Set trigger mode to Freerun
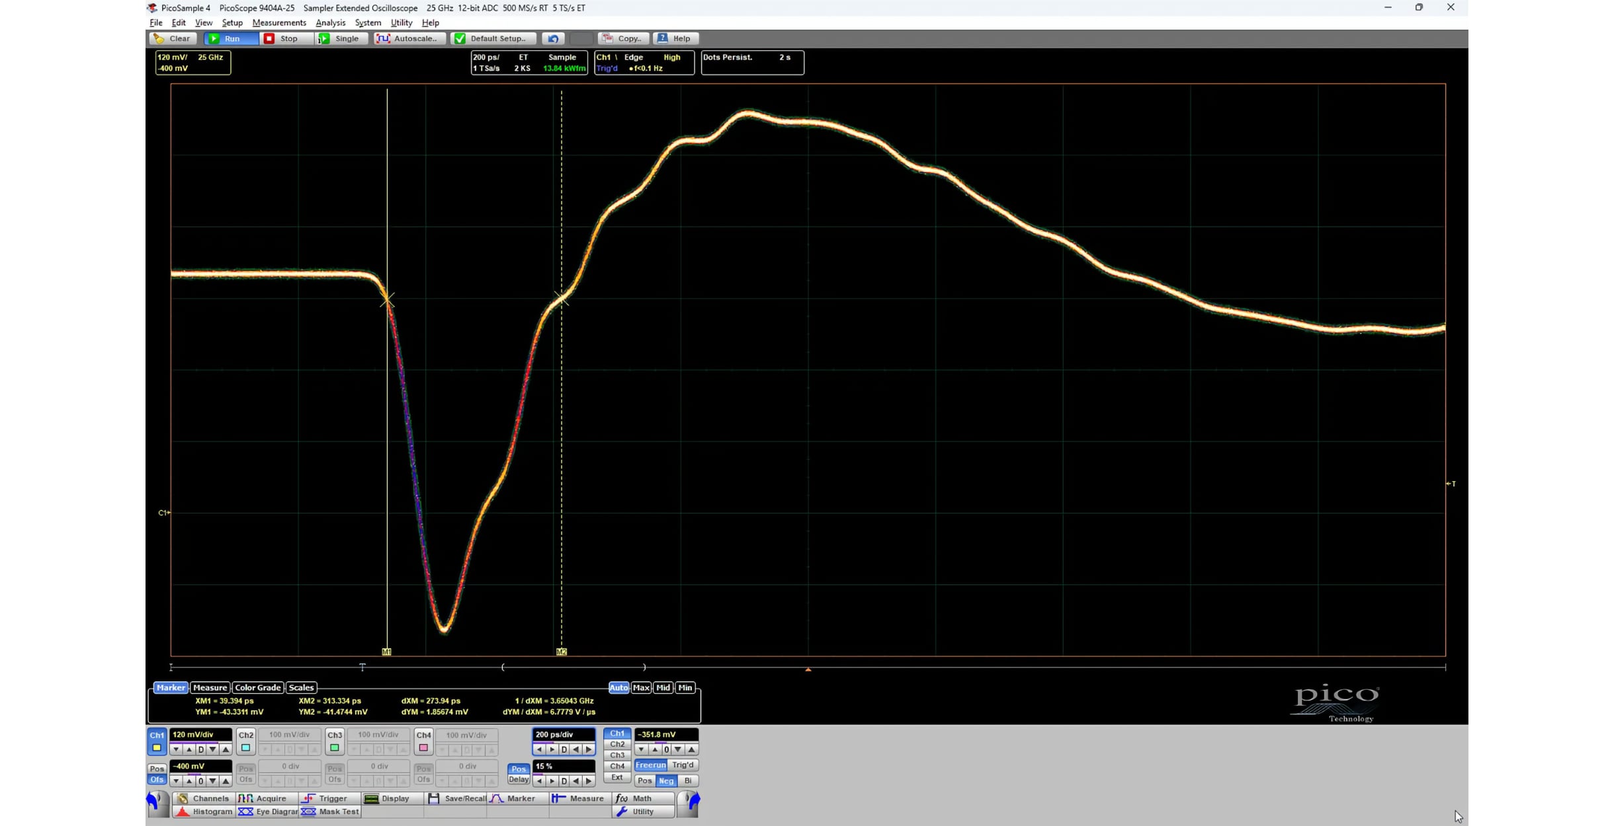The height and width of the screenshot is (826, 1614). [x=650, y=765]
